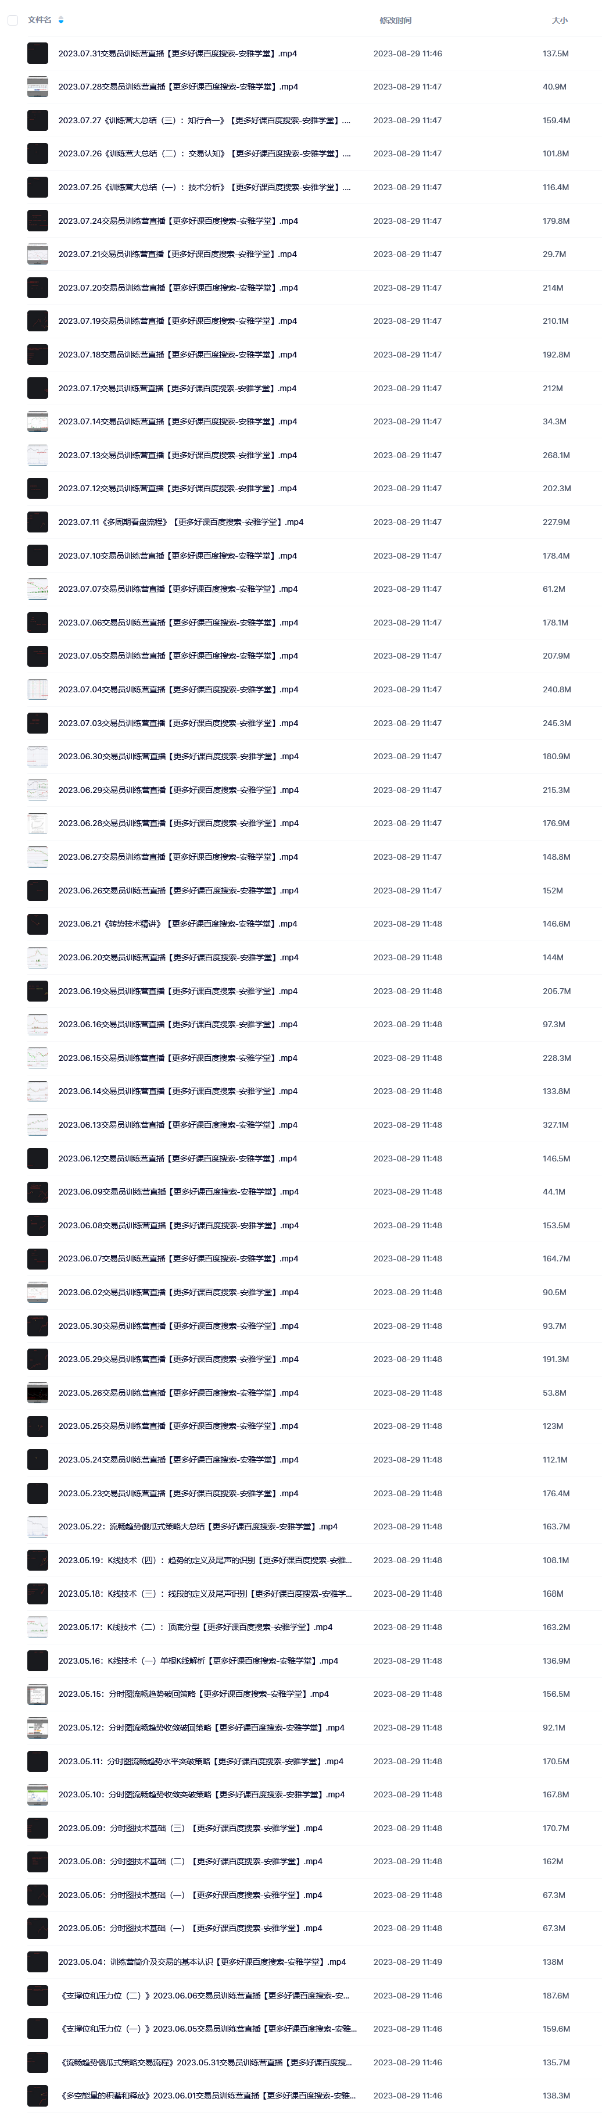The image size is (602, 2113).
Task: Click thumbnail icon of the 2023.06.29 video
Action: point(38,790)
